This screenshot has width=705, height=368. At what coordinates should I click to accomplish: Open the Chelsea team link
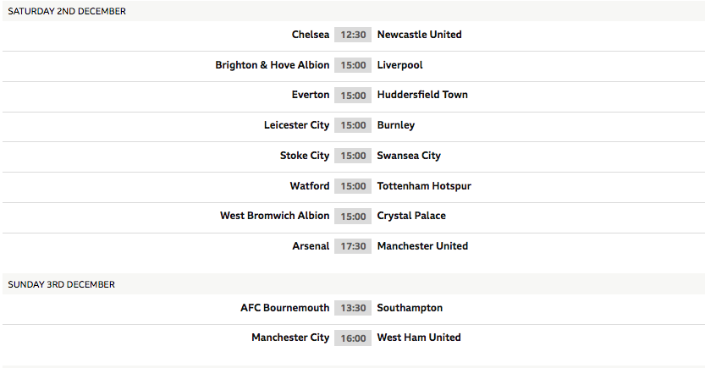click(311, 35)
